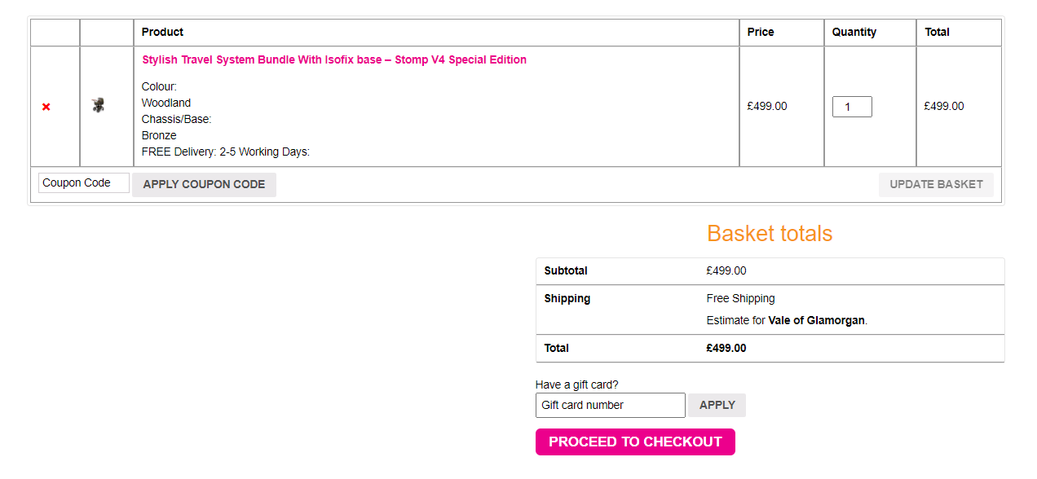The width and height of the screenshot is (1037, 479).
Task: Open the Stylish Travel System Bundle link
Action: (x=334, y=59)
